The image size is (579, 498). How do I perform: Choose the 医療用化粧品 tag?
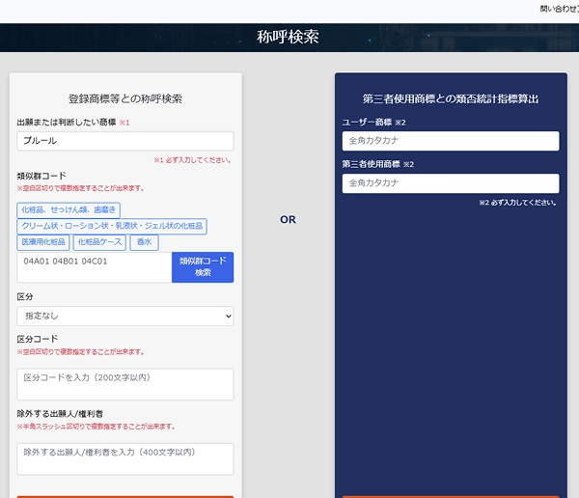tap(43, 242)
